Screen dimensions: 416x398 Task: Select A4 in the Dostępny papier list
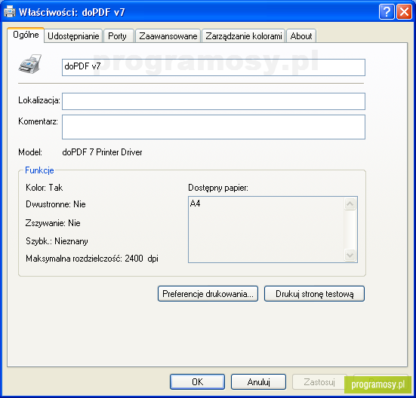coord(196,204)
